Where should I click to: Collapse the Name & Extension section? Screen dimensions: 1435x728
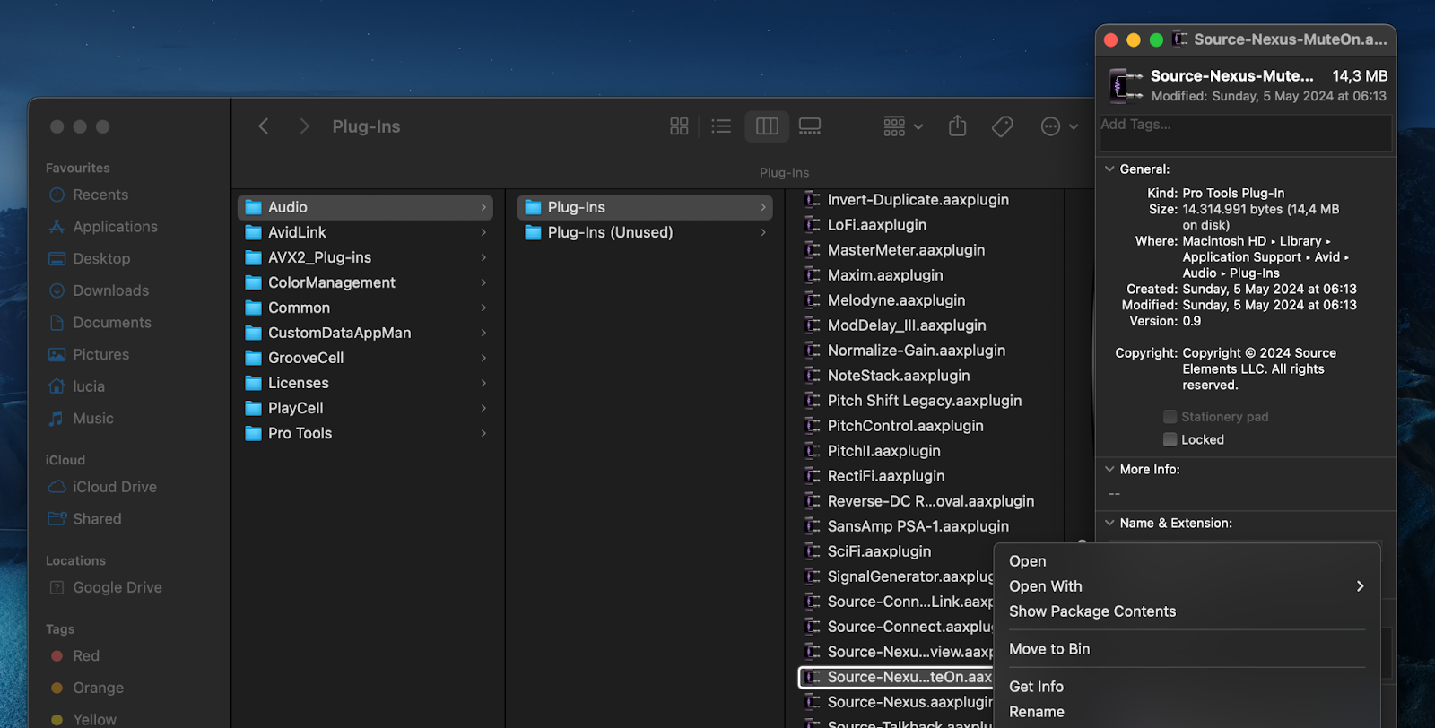1109,524
